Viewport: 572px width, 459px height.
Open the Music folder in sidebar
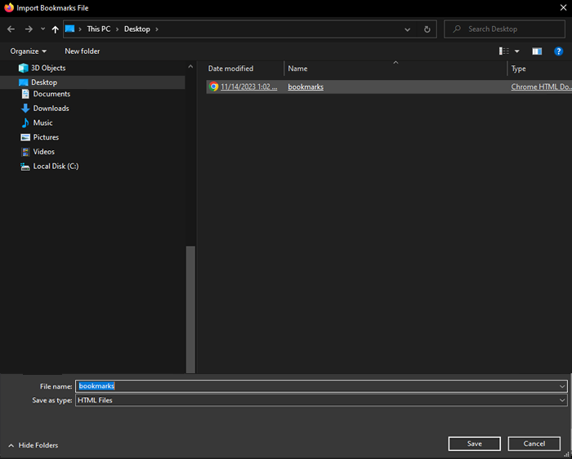pos(42,123)
